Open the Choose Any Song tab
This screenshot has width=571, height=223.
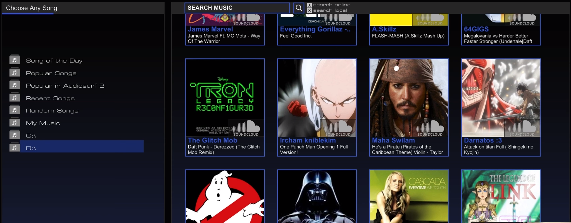[32, 8]
